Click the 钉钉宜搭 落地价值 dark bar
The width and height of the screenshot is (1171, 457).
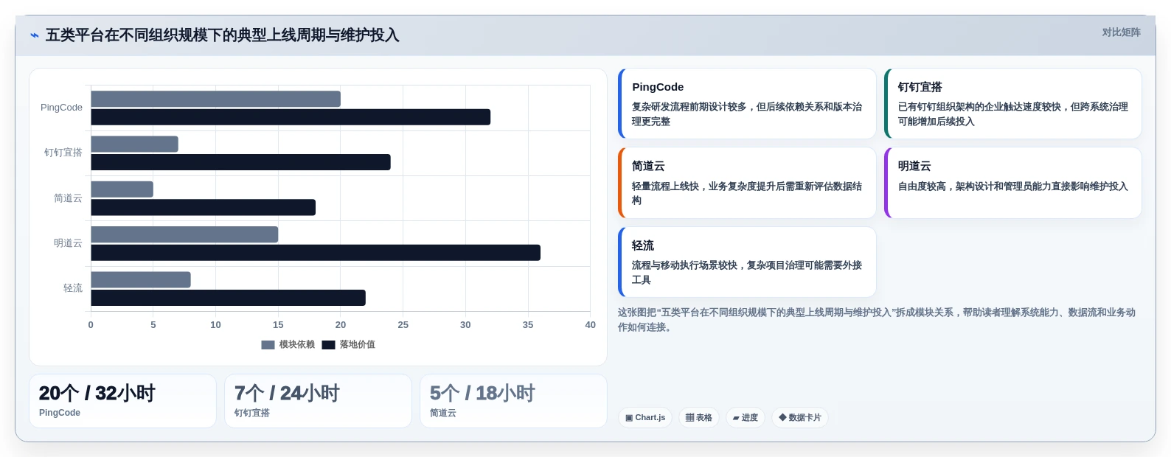(x=240, y=162)
